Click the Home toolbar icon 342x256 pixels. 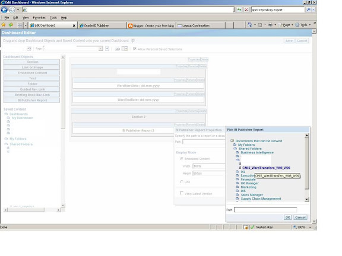250,25
